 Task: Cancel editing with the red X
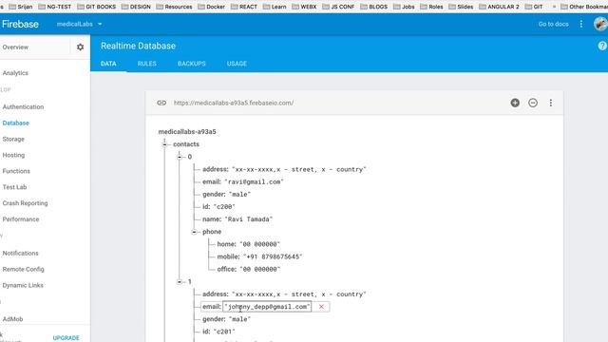(x=321, y=307)
